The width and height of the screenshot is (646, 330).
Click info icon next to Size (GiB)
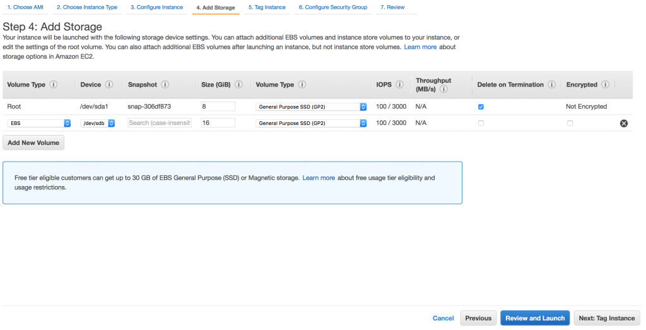pyautogui.click(x=241, y=85)
